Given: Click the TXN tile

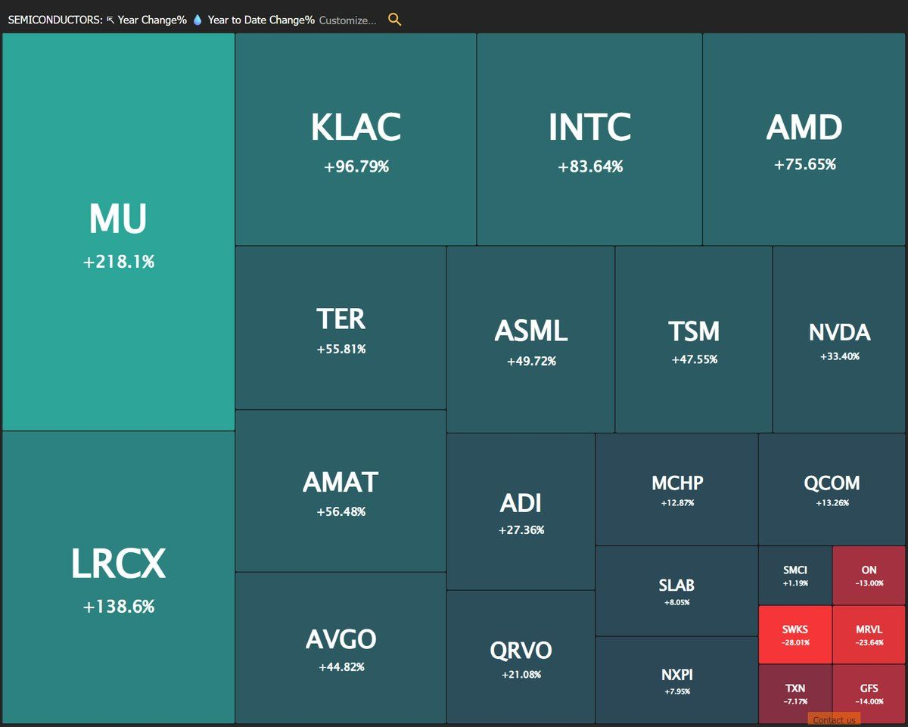Looking at the screenshot, I should click(795, 694).
